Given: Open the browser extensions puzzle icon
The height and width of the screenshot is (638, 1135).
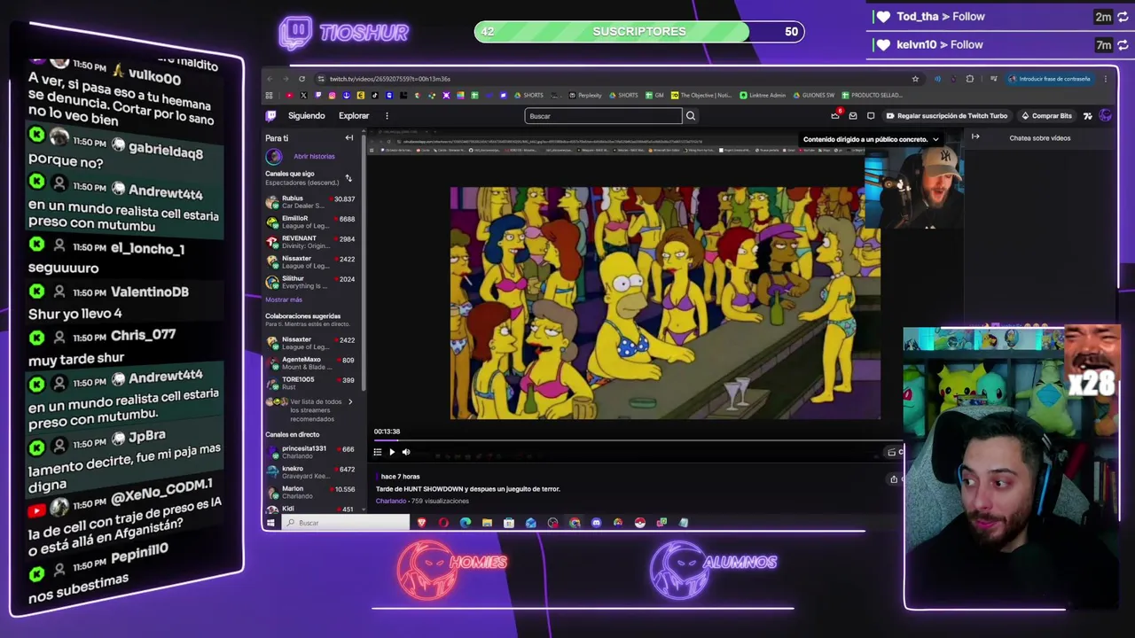Looking at the screenshot, I should (969, 79).
